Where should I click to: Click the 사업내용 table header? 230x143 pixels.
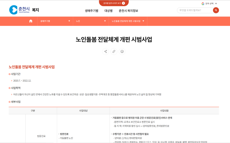click(164, 111)
